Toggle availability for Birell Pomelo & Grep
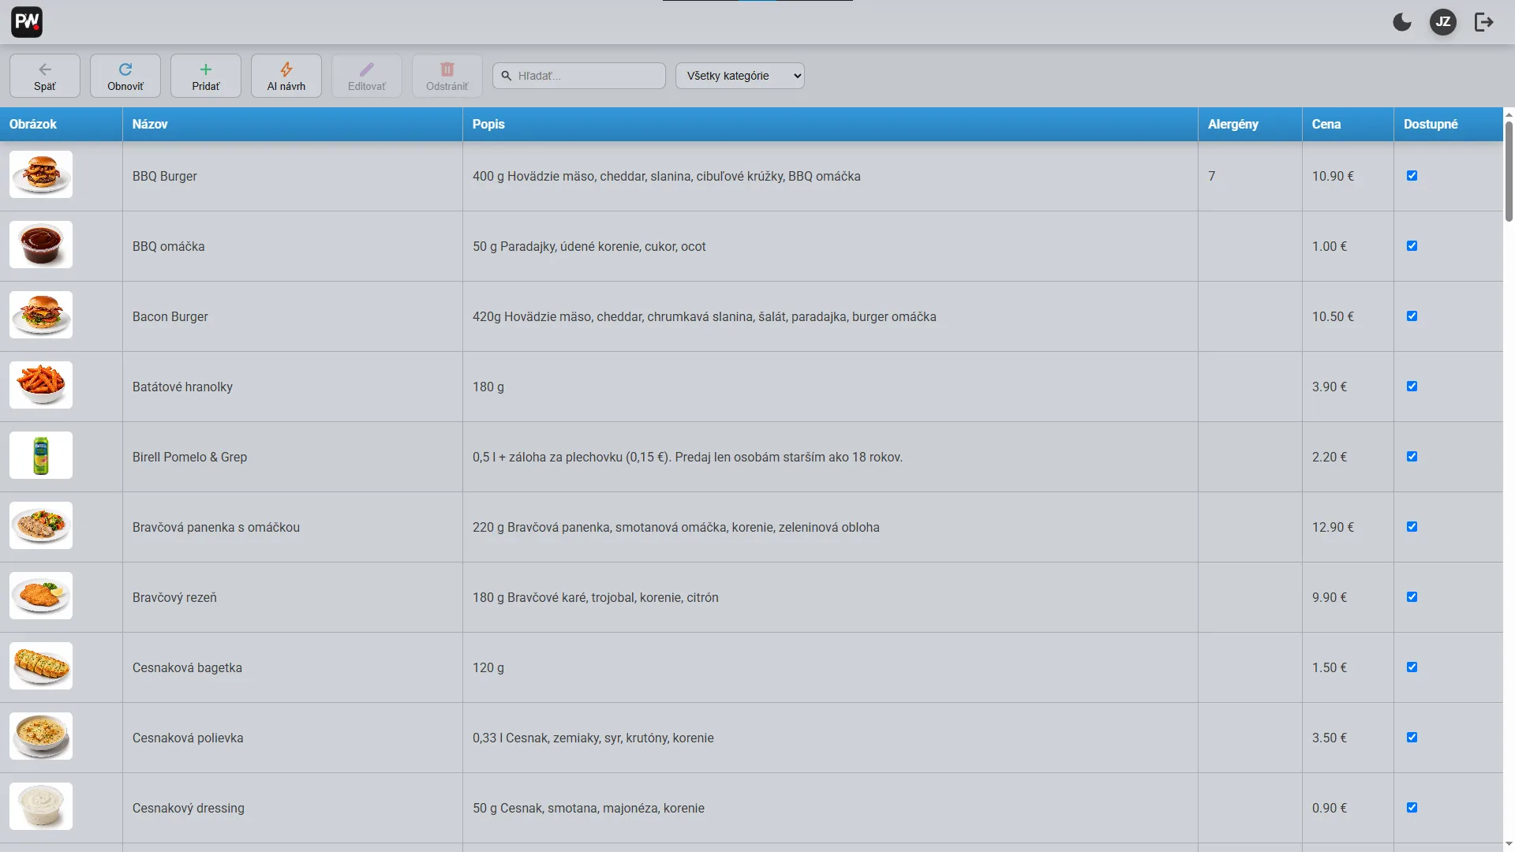The height and width of the screenshot is (852, 1515). (x=1412, y=457)
